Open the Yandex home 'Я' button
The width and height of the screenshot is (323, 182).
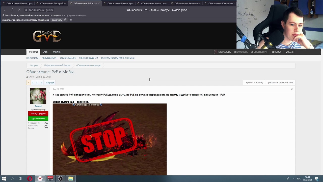click(x=12, y=10)
